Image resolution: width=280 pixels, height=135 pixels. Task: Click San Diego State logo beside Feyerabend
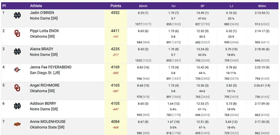point(17,70)
